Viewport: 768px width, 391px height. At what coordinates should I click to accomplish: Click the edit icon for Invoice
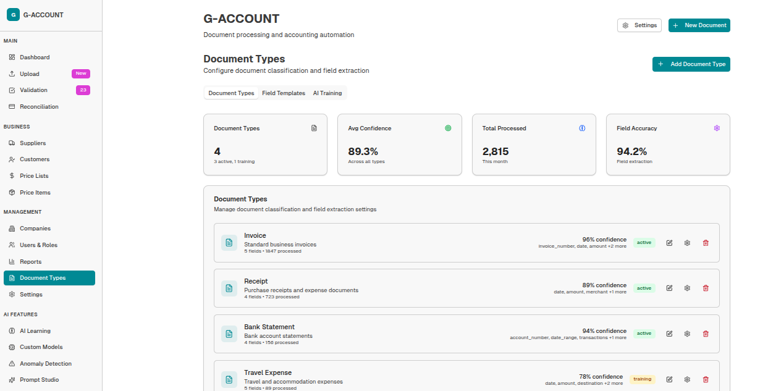tap(669, 243)
